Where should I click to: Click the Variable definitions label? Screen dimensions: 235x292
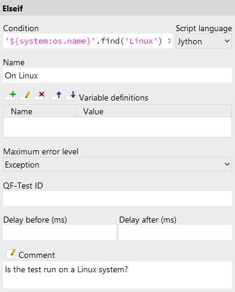click(114, 98)
